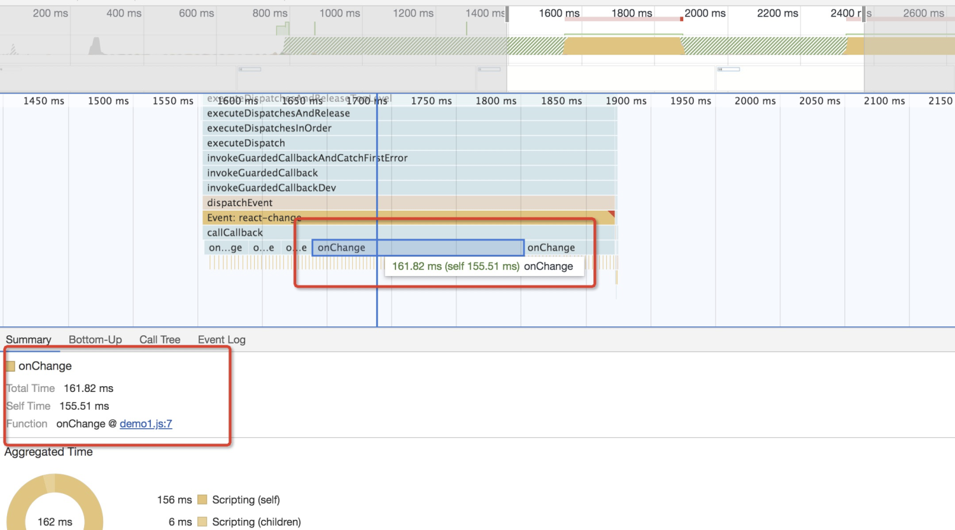The width and height of the screenshot is (955, 530).
Task: Click the left overview window handle near 1400 ms
Action: 507,14
